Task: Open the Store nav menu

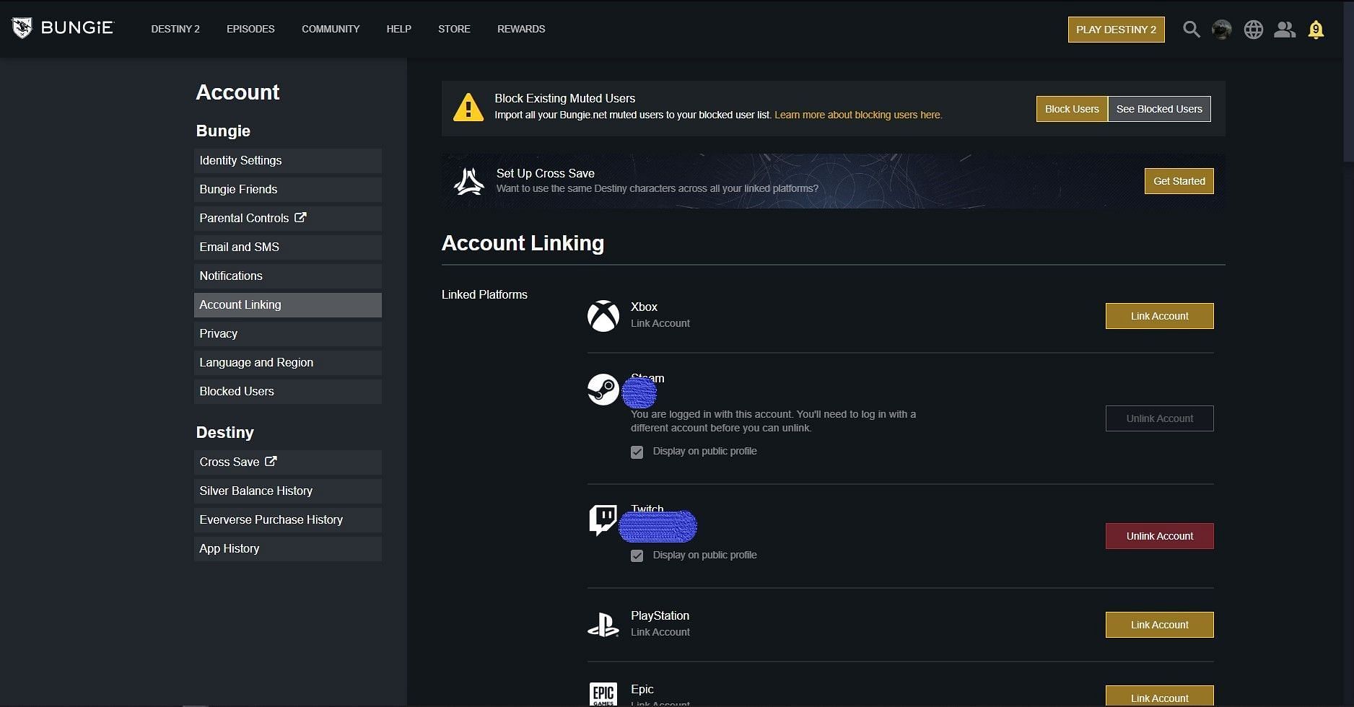Action: pyautogui.click(x=454, y=29)
